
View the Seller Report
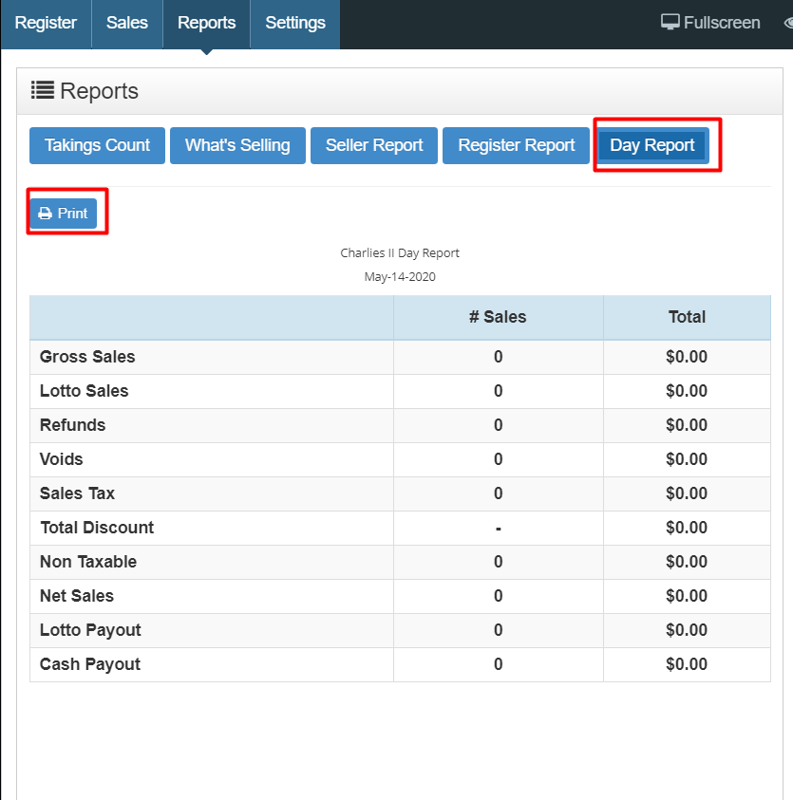click(374, 145)
